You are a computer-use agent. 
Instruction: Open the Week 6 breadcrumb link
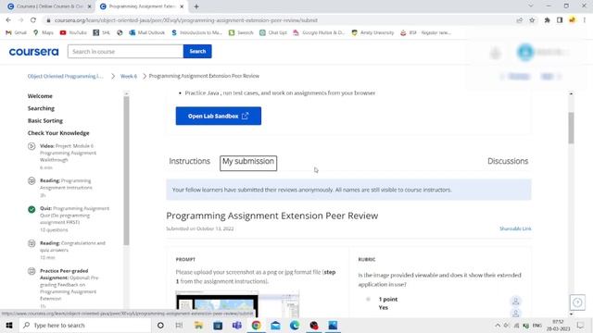tap(129, 76)
